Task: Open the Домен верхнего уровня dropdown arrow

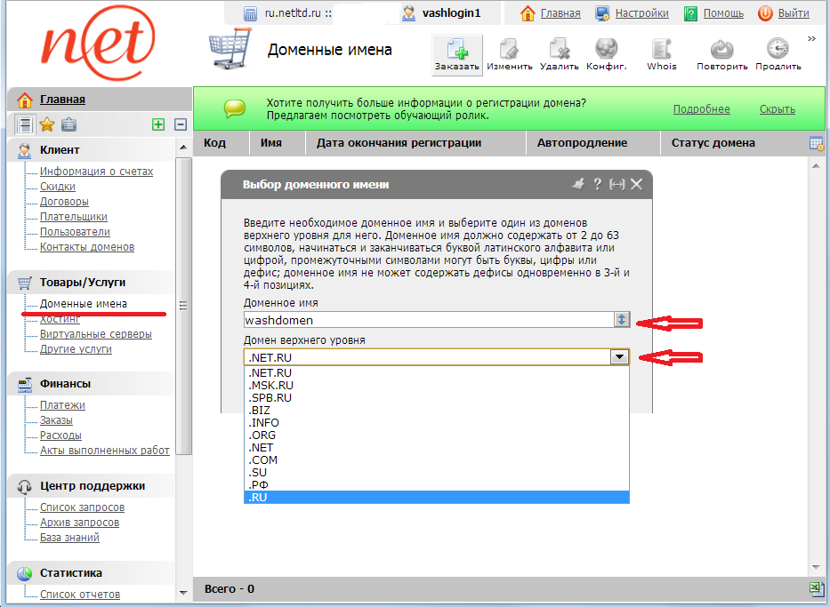Action: tap(619, 356)
